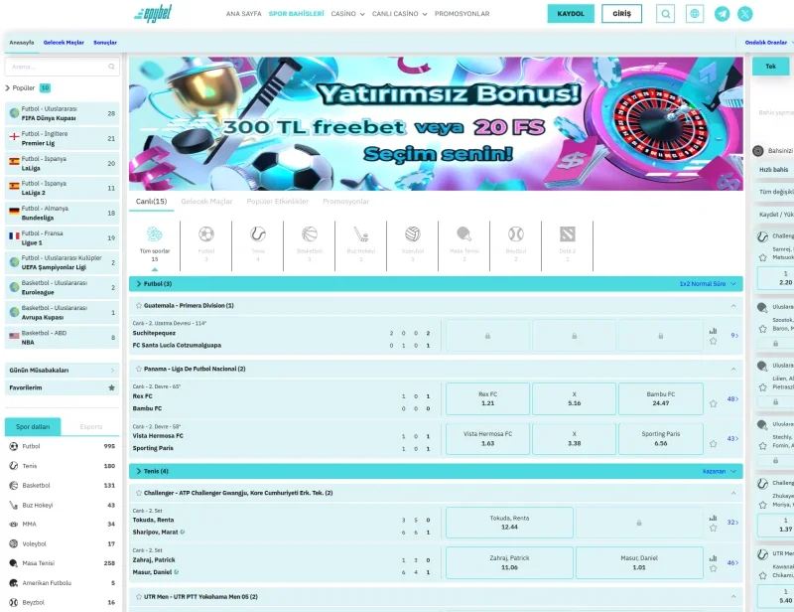Click Favorilerim star icon in sidebar
The width and height of the screenshot is (794, 612).
[111, 387]
